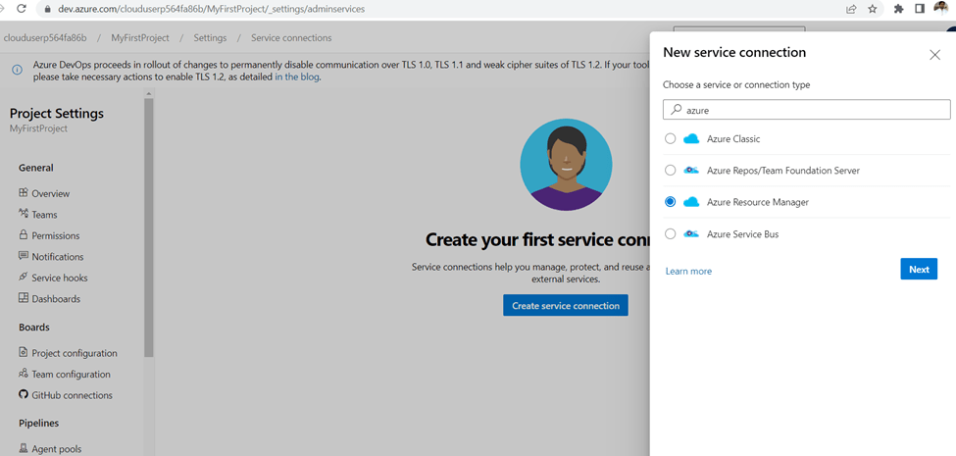Open the Teams settings page

(44, 215)
